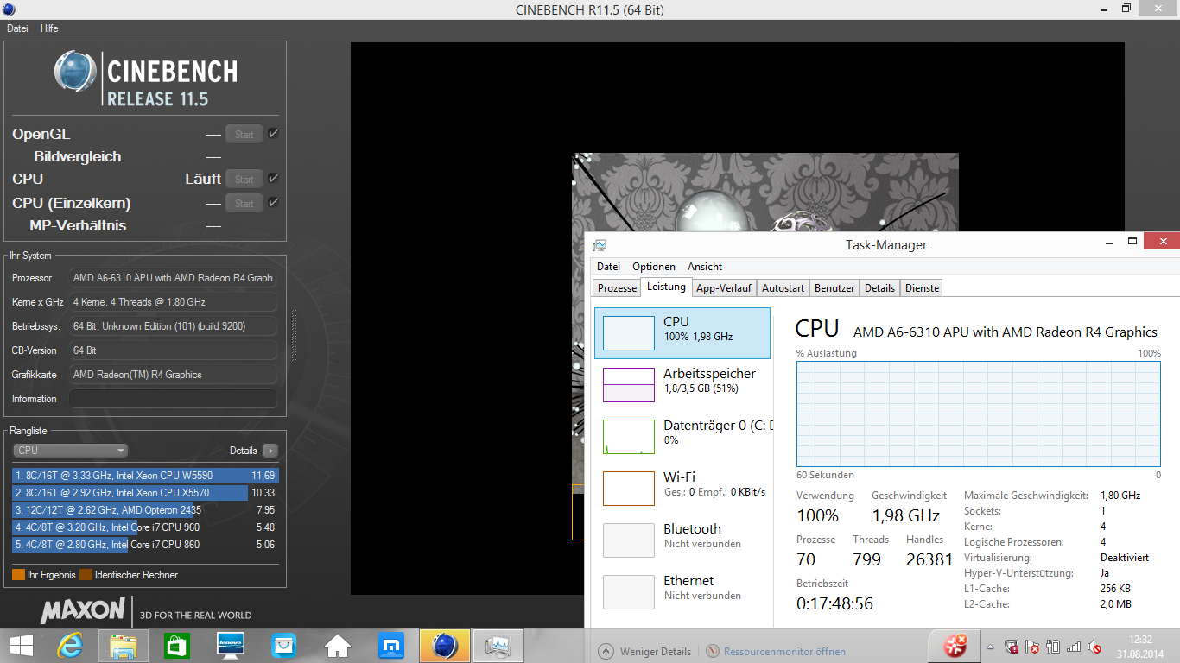Click the Task-Manager title bar icon
The width and height of the screenshot is (1180, 663).
(x=600, y=245)
